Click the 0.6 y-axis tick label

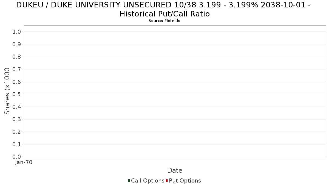[x=17, y=82]
